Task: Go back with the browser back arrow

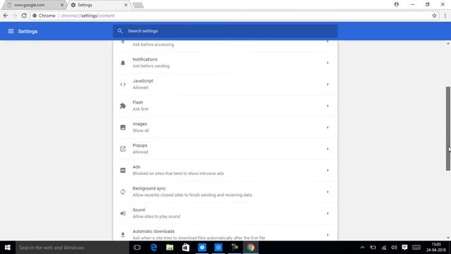Action: click(6, 16)
